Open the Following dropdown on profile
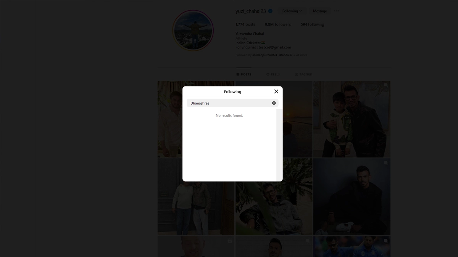This screenshot has width=458, height=257. pyautogui.click(x=292, y=11)
